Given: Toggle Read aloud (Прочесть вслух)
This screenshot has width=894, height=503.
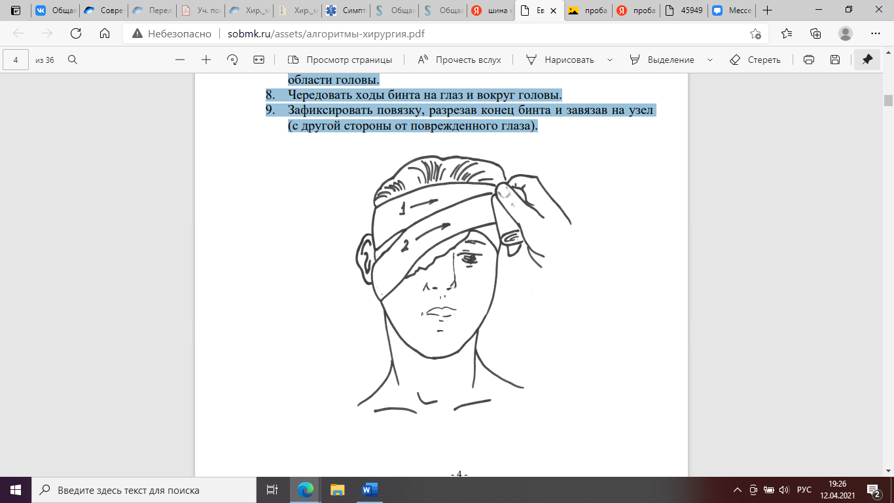Looking at the screenshot, I should point(459,60).
